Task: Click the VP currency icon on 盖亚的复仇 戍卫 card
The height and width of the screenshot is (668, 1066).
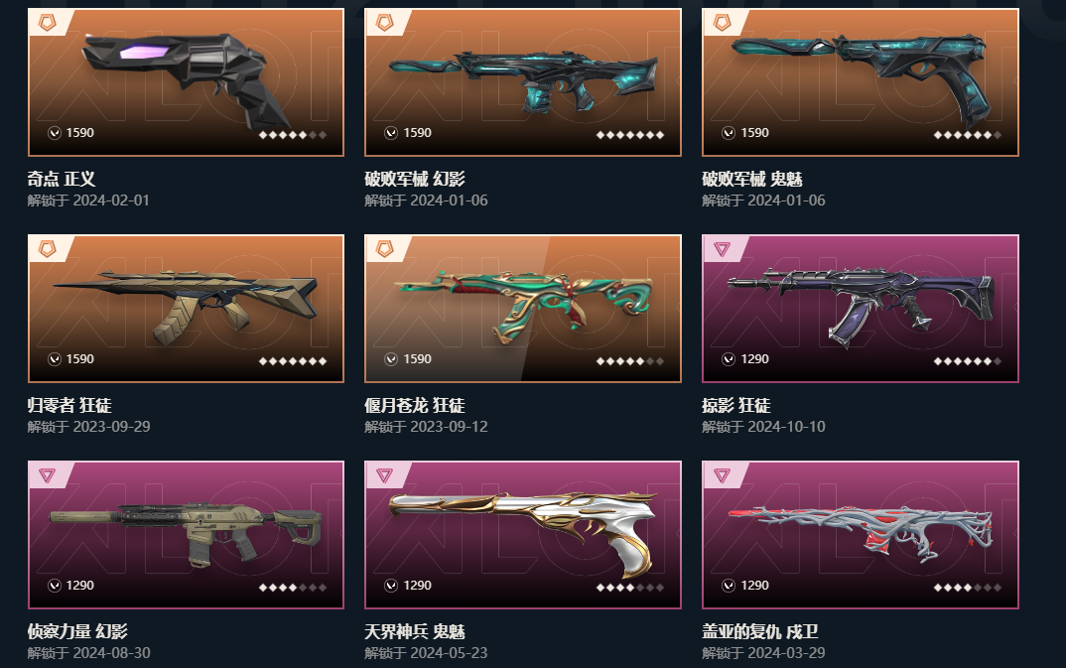Action: (729, 585)
